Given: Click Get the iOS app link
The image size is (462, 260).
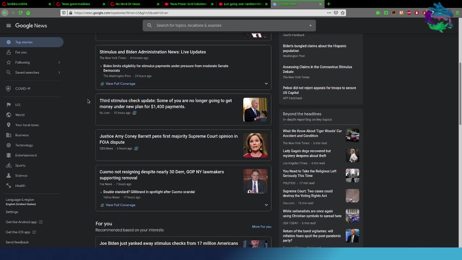Looking at the screenshot, I should (21, 232).
